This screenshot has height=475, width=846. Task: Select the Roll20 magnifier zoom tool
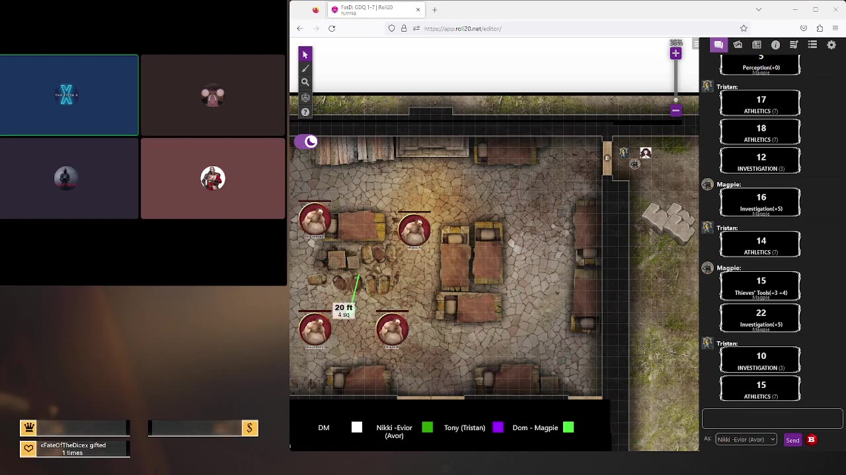click(305, 82)
